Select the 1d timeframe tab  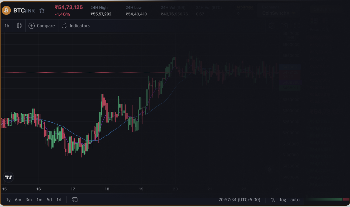(59, 200)
